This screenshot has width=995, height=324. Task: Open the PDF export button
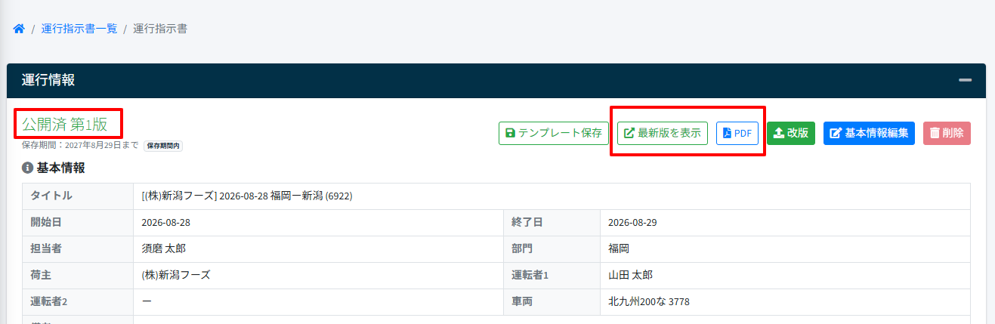(737, 133)
